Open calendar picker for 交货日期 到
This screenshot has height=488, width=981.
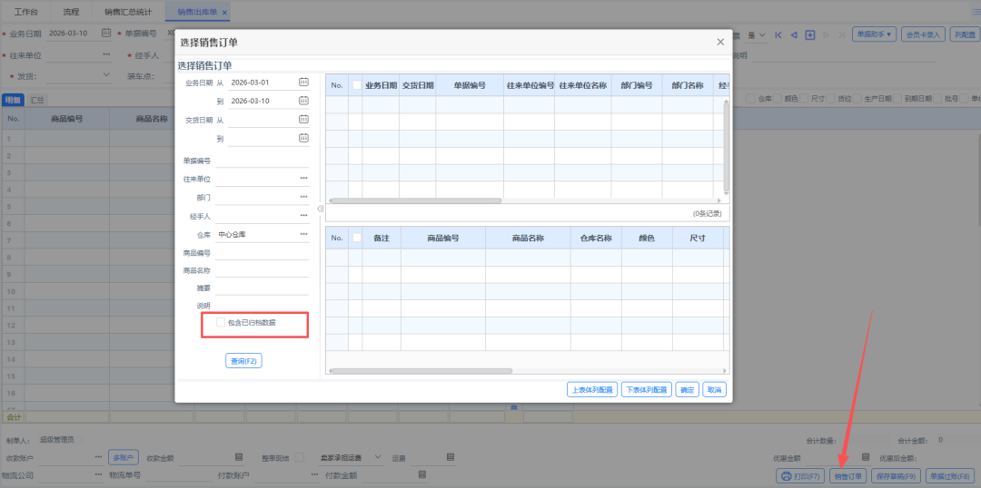303,138
